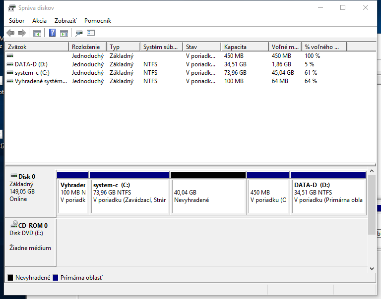
Task: Click scroll down arrow in disk pane
Action: click(372, 268)
